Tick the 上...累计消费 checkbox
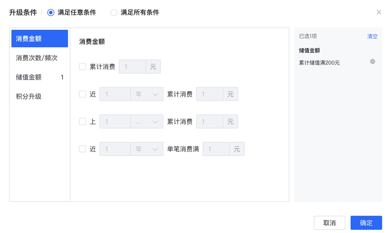 click(83, 121)
